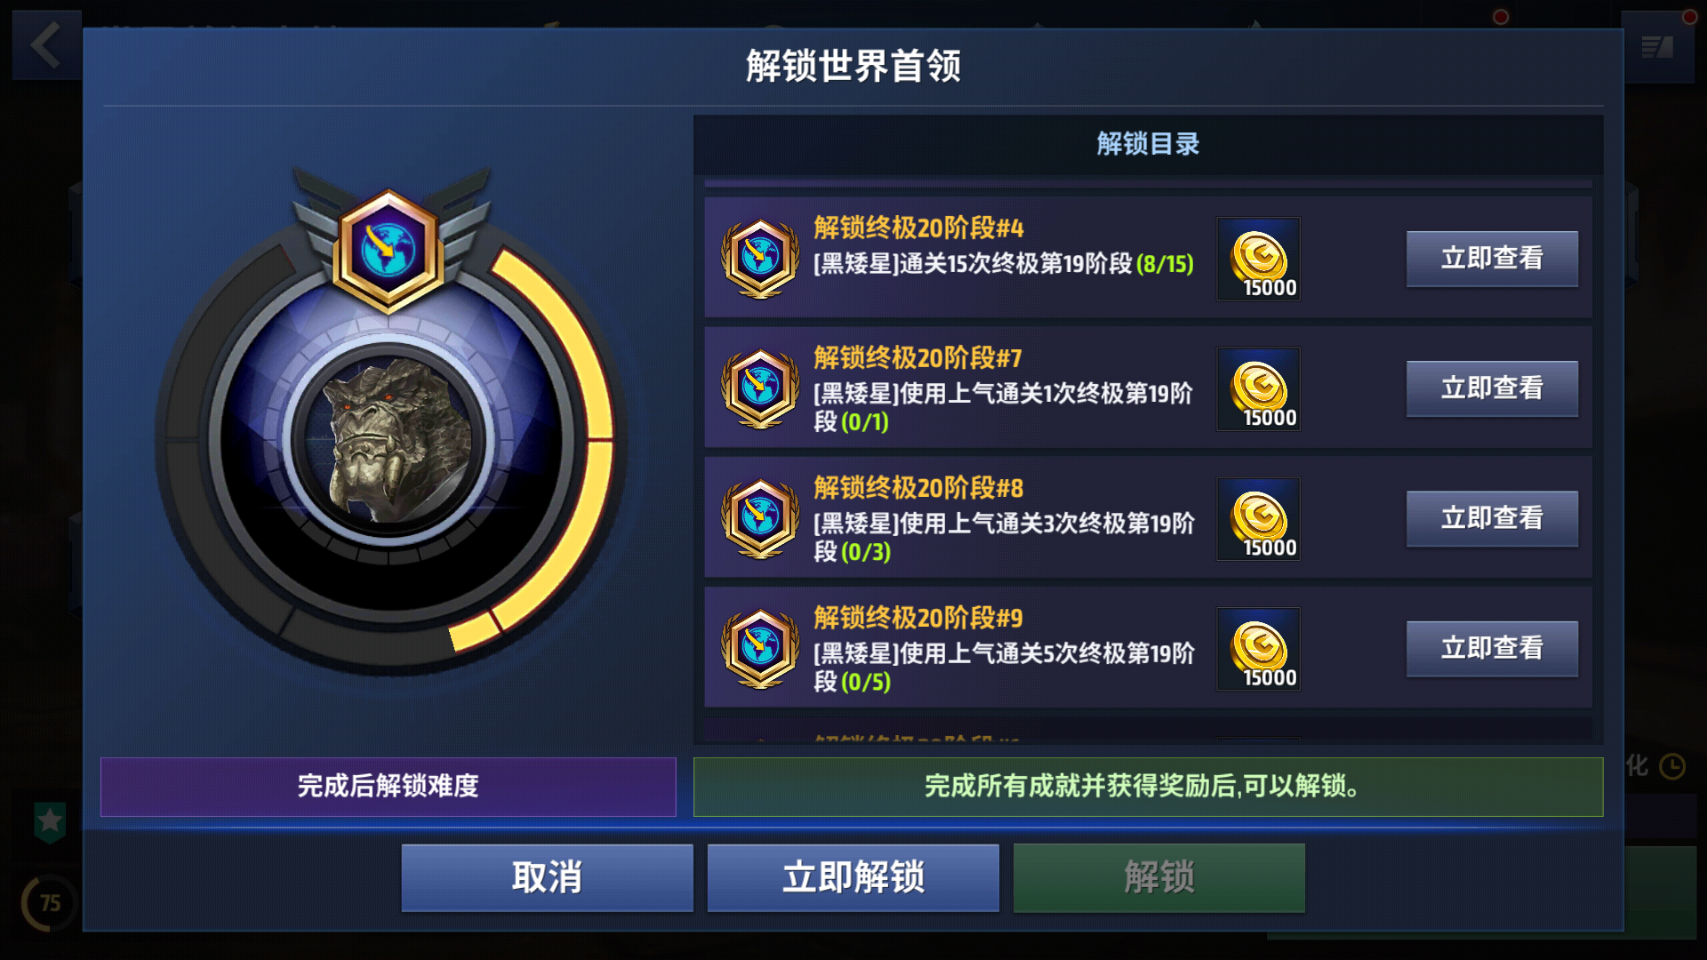The width and height of the screenshot is (1707, 960).
Task: Click the 解锁终极20阶段#8 achievement badge icon
Action: point(760,518)
